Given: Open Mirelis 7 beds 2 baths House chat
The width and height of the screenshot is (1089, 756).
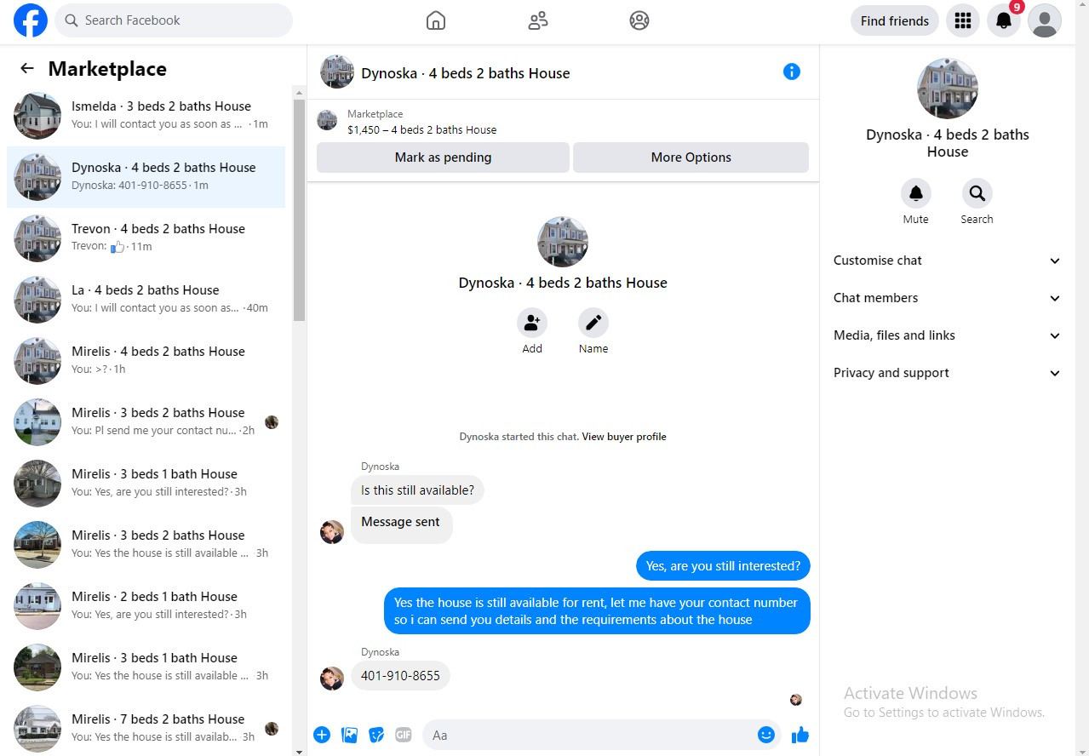Looking at the screenshot, I should pyautogui.click(x=146, y=729).
